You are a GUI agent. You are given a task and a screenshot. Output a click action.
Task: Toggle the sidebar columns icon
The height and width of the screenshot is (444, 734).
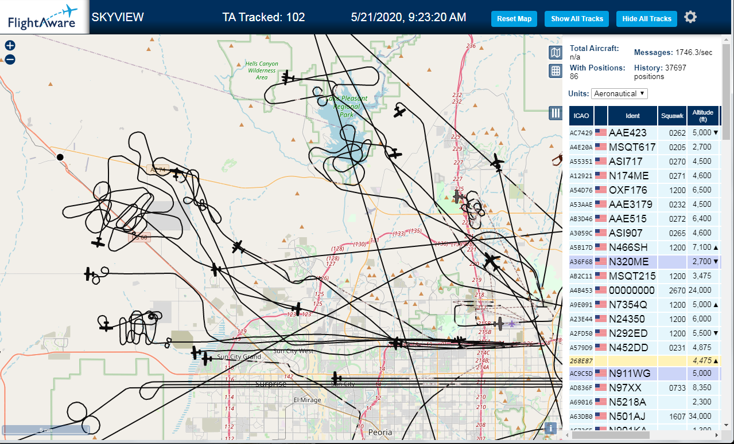tap(555, 113)
